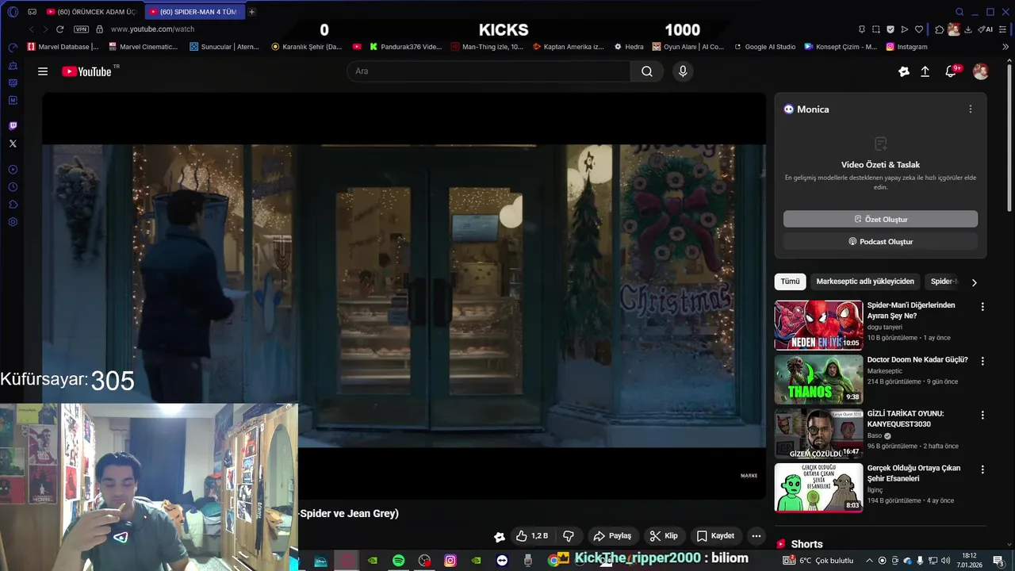Open Doctor Doom Ne Kadar Güçlü video title
This screenshot has width=1015, height=571.
click(917, 359)
